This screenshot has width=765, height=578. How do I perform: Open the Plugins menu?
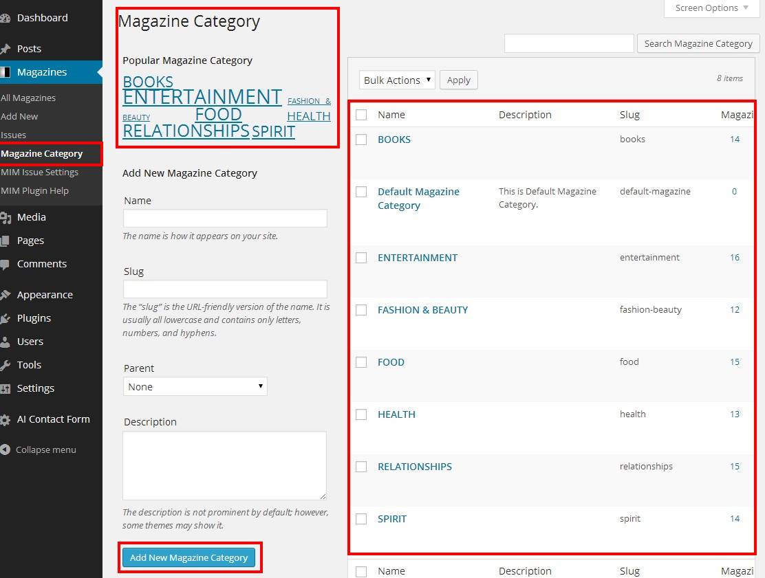34,318
